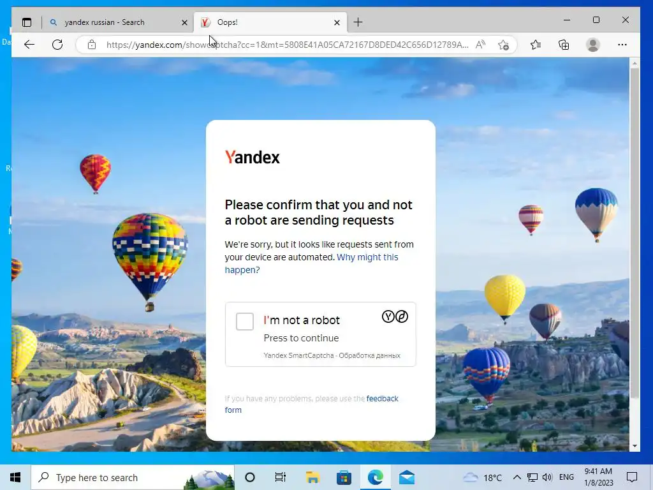
Task: Change the ENG input language
Action: (566, 477)
